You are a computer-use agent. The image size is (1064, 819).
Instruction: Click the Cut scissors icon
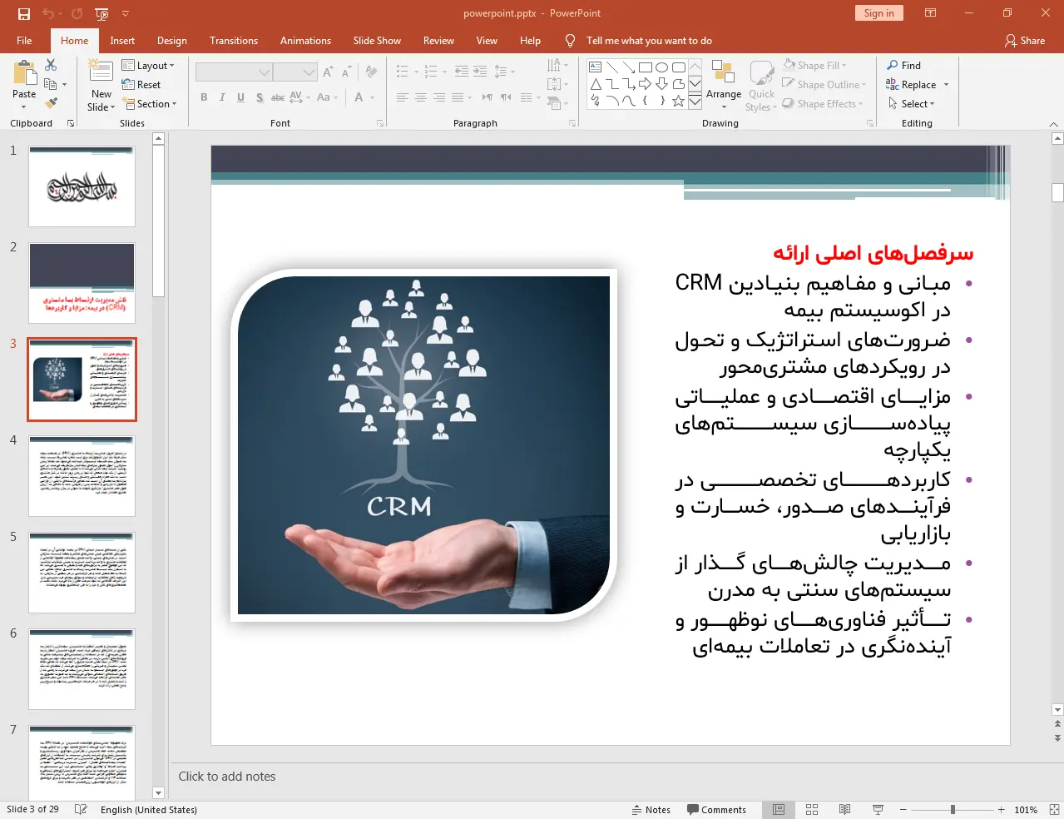[51, 65]
